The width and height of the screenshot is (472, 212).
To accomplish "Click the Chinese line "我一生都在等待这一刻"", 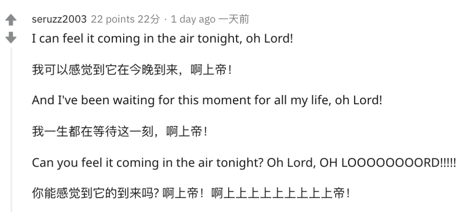I will pyautogui.click(x=119, y=131).
